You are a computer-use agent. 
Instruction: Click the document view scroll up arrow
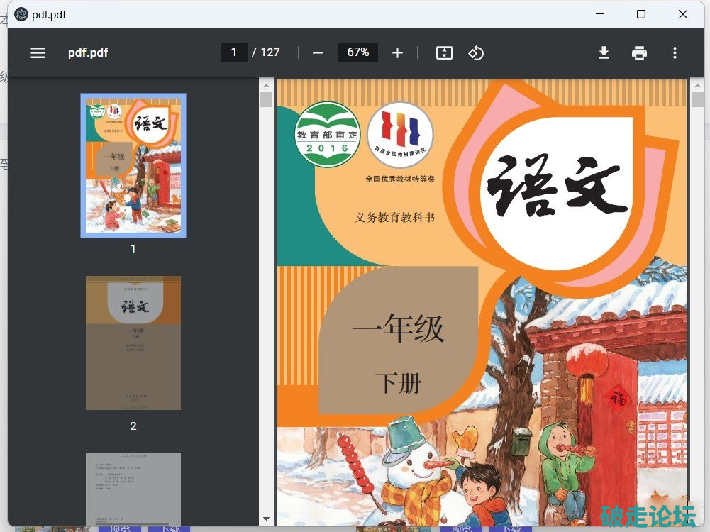point(697,84)
